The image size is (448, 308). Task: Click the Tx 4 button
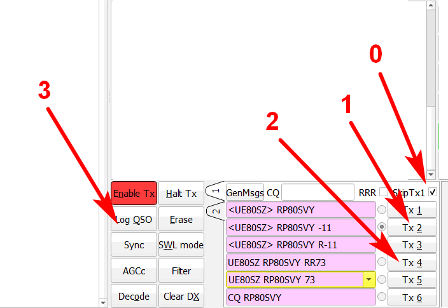click(412, 262)
